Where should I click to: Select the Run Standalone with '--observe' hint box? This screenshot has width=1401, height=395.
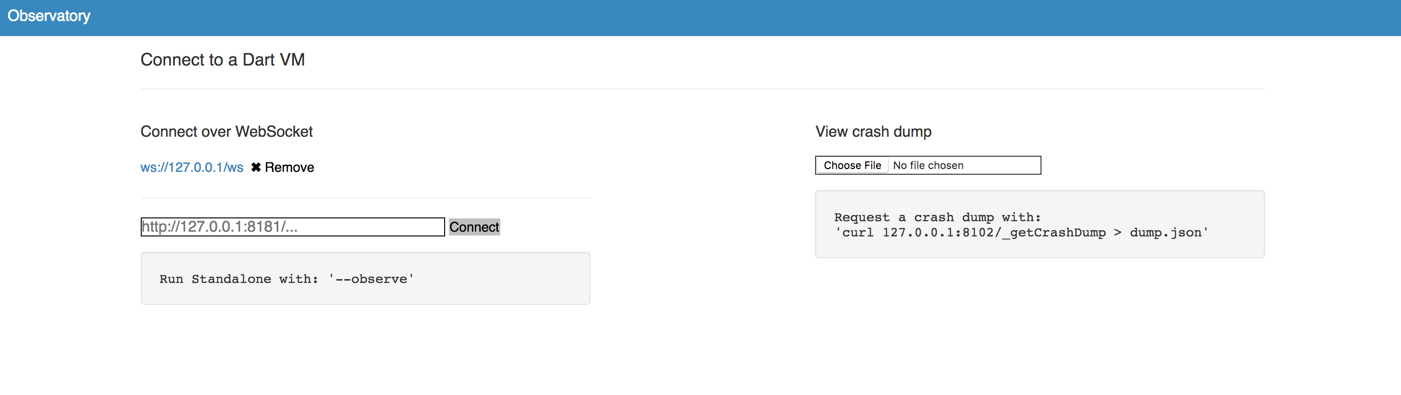tap(366, 278)
